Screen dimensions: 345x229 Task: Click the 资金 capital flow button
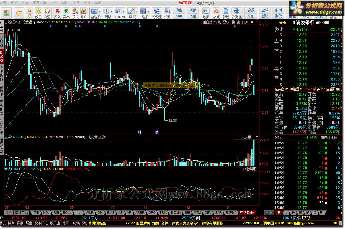(179, 10)
